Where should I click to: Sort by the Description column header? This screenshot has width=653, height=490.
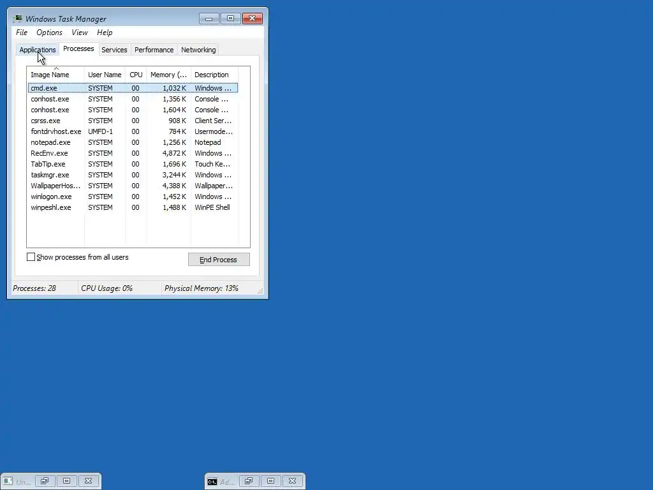point(214,75)
